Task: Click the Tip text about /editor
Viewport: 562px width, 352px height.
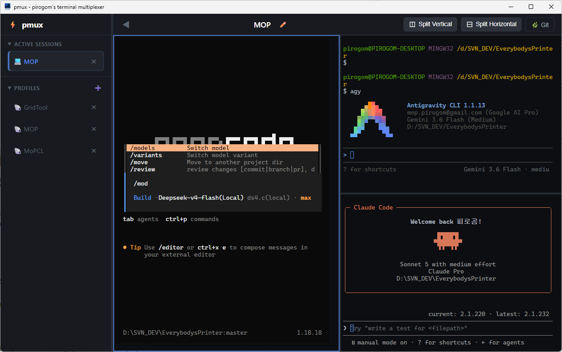Action: tap(215, 251)
